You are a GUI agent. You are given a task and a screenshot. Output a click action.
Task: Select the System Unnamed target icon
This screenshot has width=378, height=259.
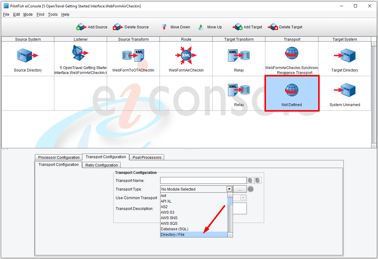click(345, 90)
